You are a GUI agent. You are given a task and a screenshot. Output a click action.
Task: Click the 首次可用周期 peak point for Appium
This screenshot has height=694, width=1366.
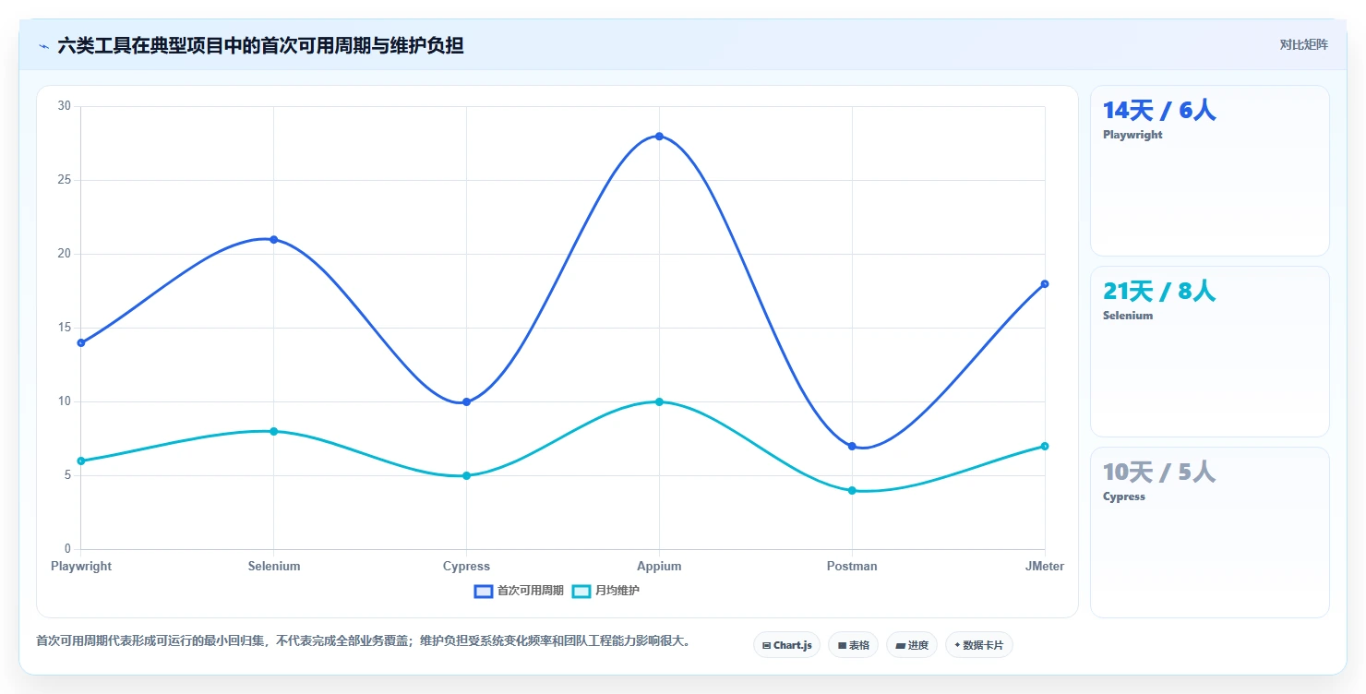(x=659, y=136)
